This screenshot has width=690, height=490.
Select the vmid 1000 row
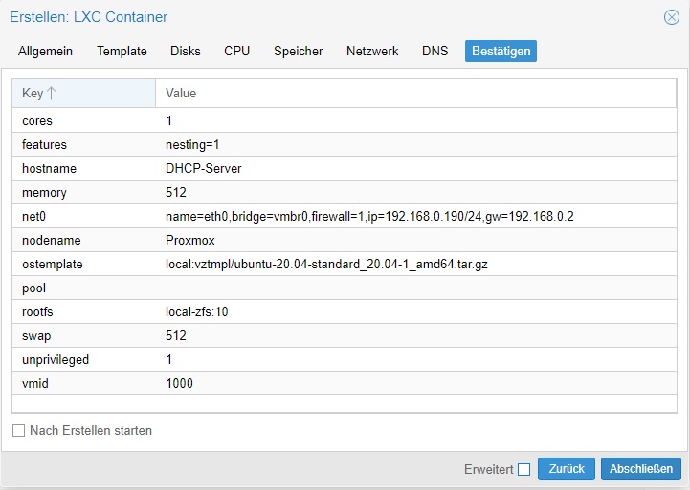click(345, 383)
